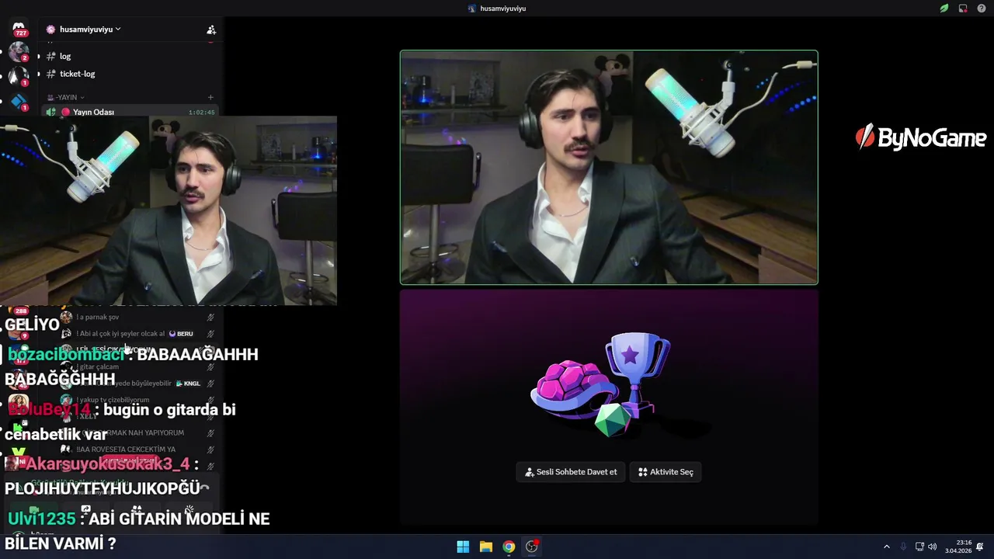Click the screen share button in voice controls

coord(86,510)
